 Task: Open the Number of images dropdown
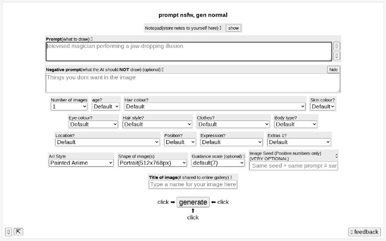tap(69, 106)
